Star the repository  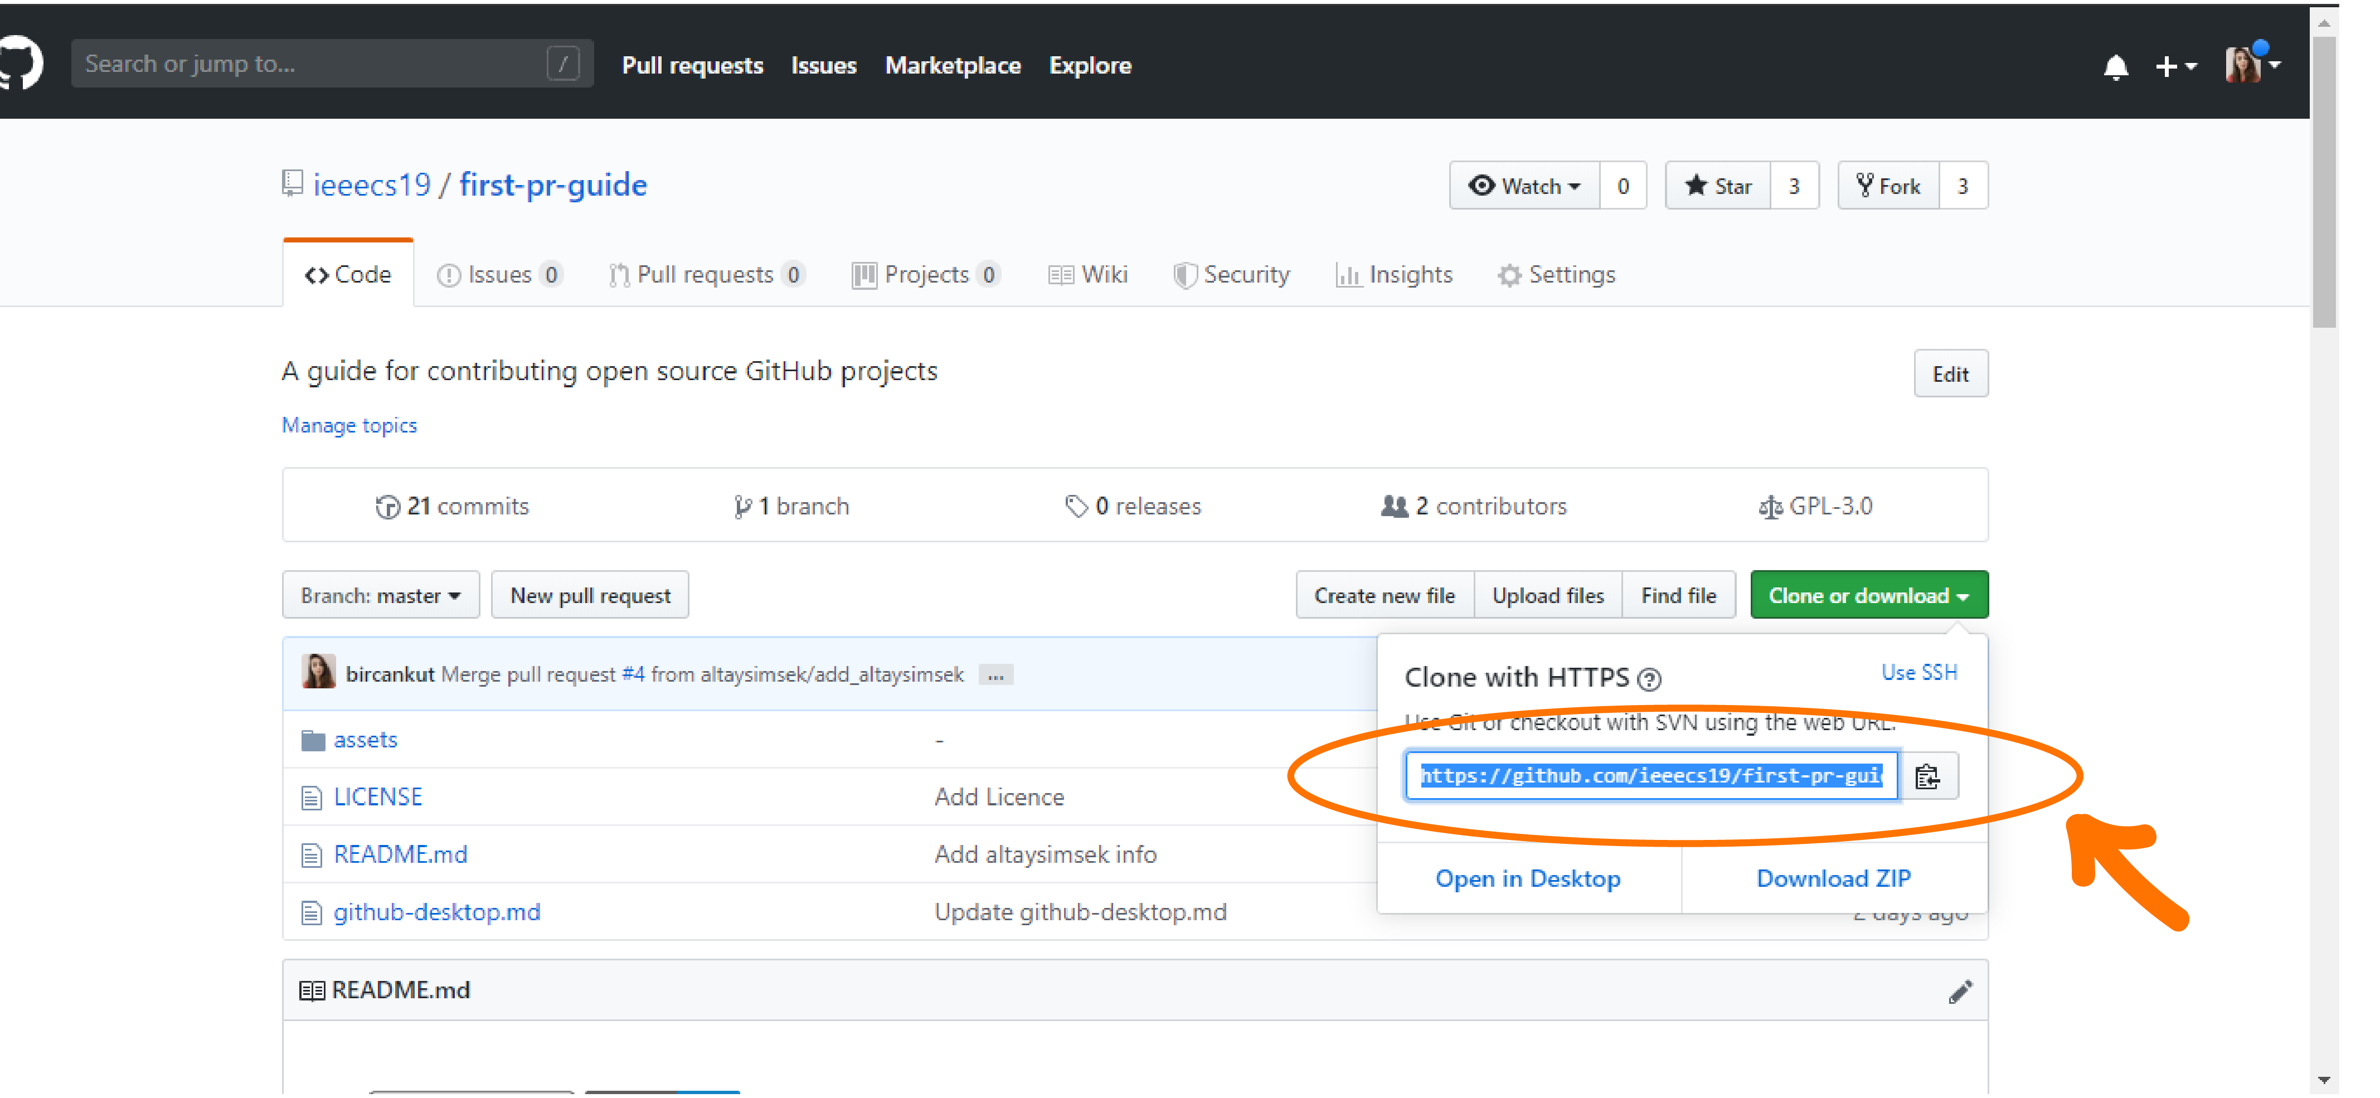(x=1717, y=186)
